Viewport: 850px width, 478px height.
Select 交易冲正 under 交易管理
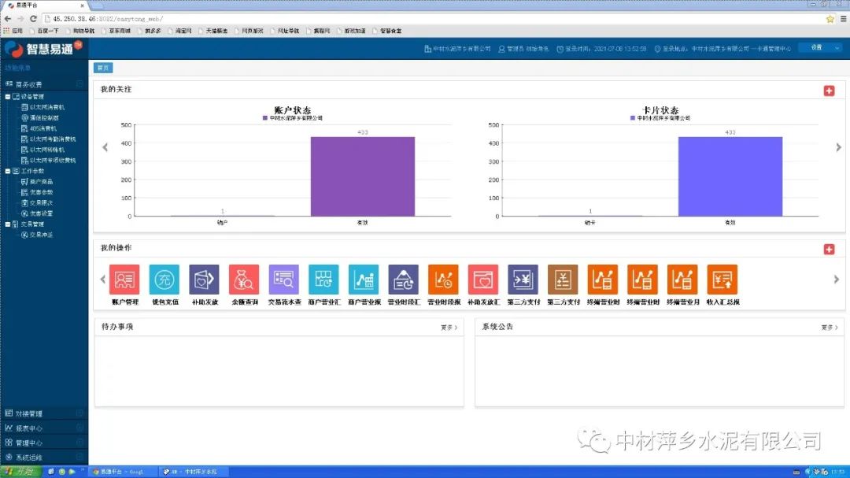41,235
